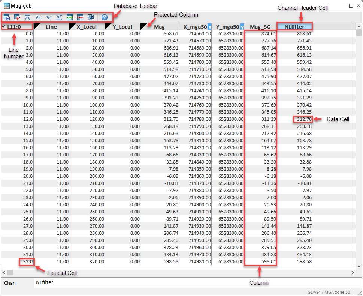Click the X marker on X_mga50 header
Image resolution: width=363 pixels, height=296 pixels.
tap(209, 27)
